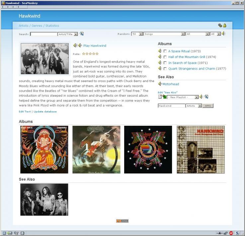Open Quark Strangeness and Charm album link
245x236 pixels.
click(x=192, y=69)
